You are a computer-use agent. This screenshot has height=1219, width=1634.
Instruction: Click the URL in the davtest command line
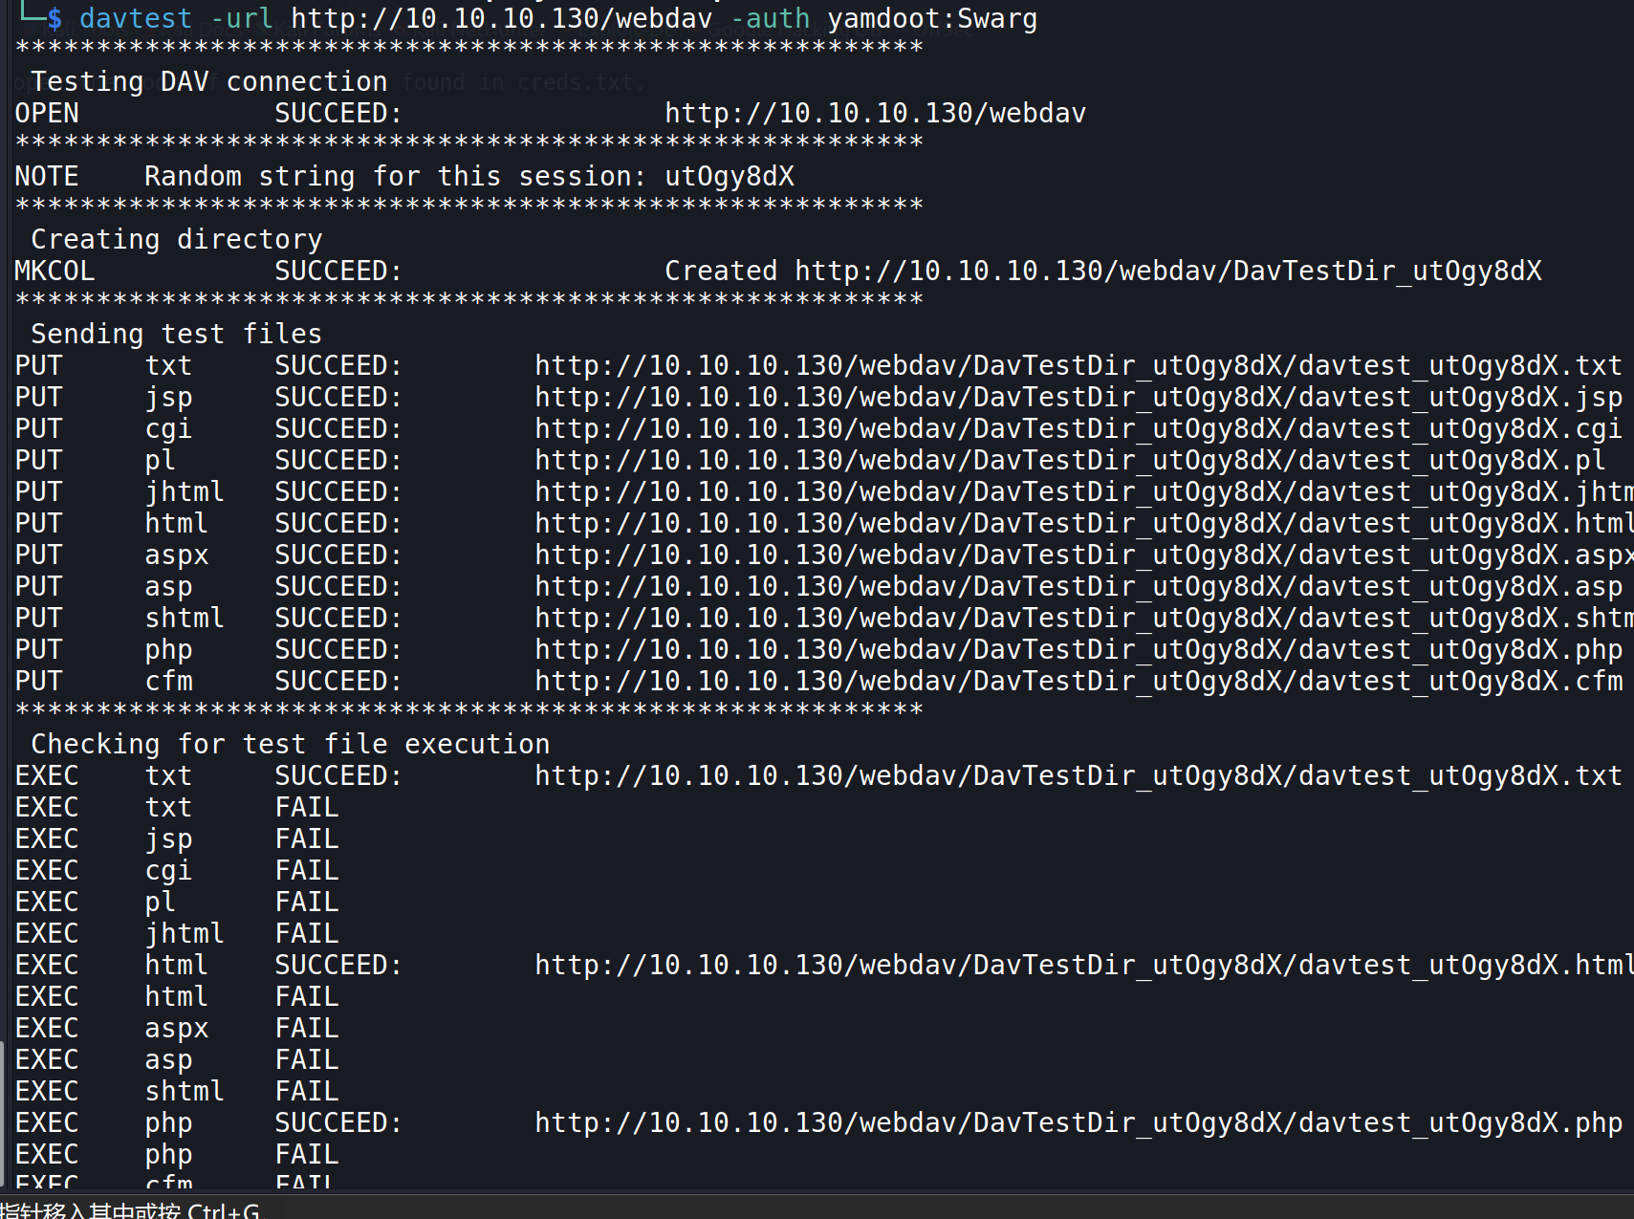pyautogui.click(x=501, y=18)
